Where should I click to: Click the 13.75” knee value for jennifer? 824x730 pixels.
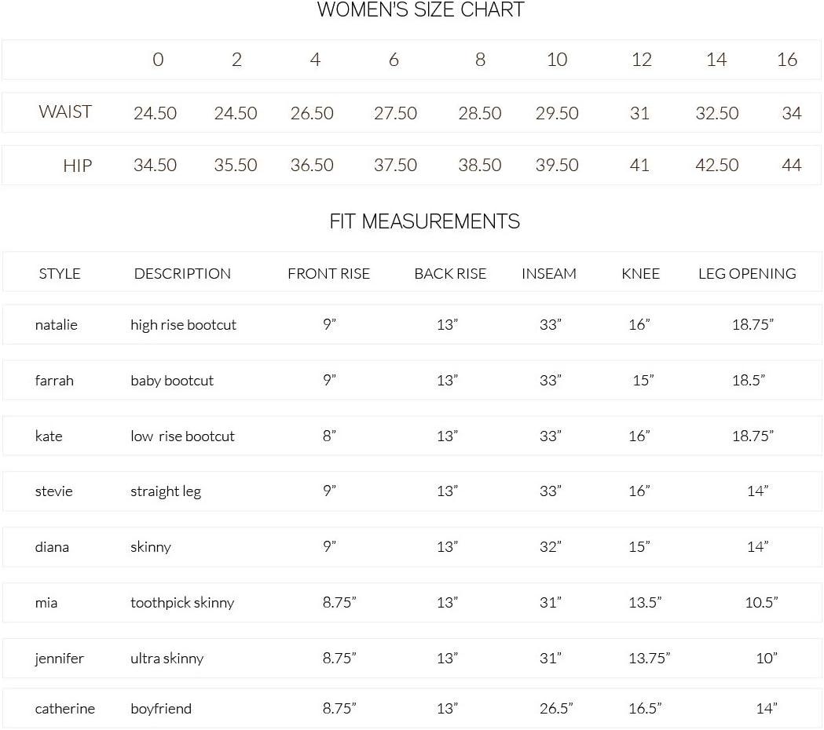click(649, 658)
